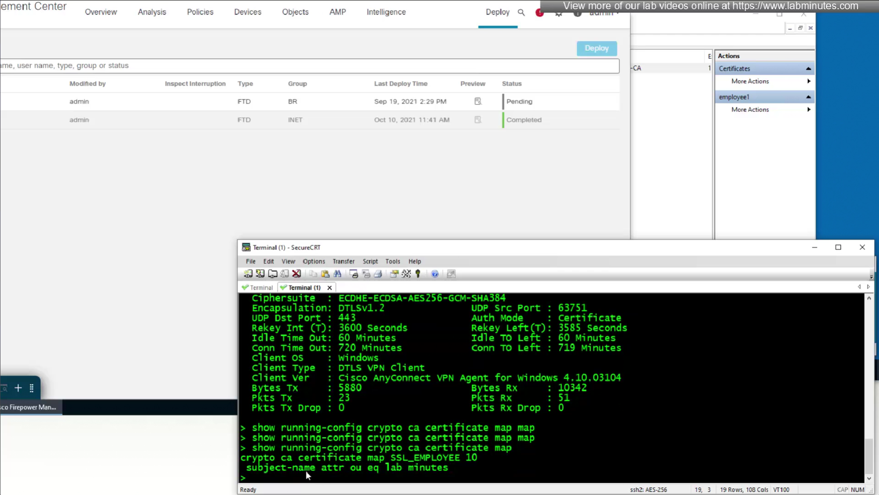Open the Options menu in SecureCRT
879x495 pixels.
click(314, 261)
